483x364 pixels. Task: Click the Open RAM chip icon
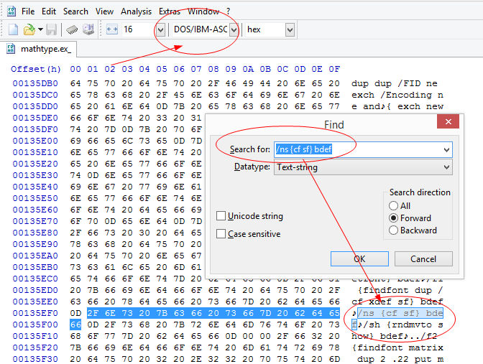(72, 29)
